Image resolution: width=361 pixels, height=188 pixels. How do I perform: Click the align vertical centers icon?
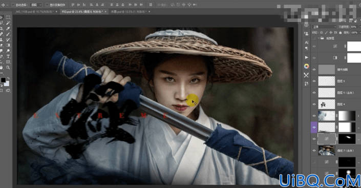point(78,5)
